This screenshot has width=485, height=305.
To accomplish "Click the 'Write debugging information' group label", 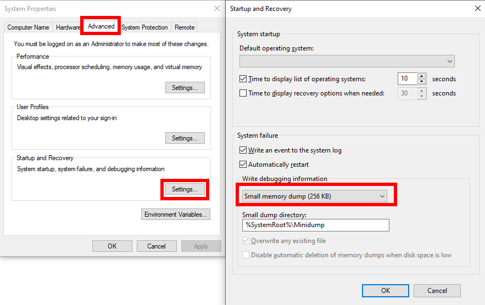I will pyautogui.click(x=285, y=179).
